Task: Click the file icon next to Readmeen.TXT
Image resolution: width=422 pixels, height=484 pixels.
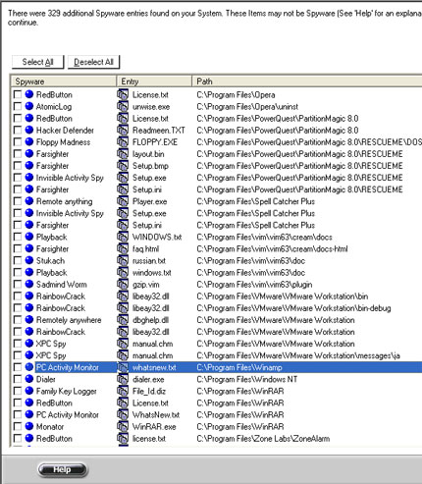Action: click(123, 131)
